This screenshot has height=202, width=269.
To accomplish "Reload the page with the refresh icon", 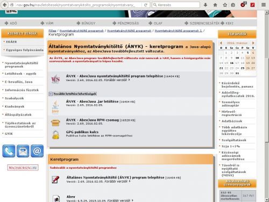I will coord(146,5).
